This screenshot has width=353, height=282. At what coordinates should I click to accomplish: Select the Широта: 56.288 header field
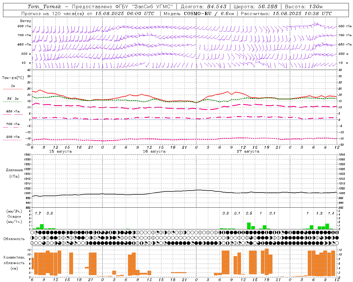pyautogui.click(x=255, y=7)
